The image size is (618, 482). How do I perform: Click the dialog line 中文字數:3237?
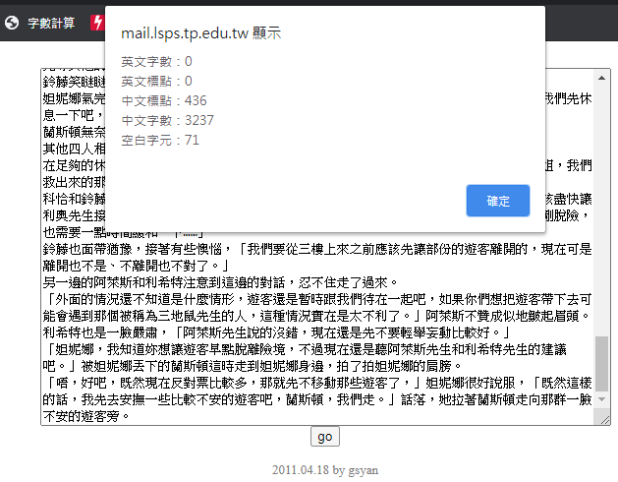coord(167,120)
